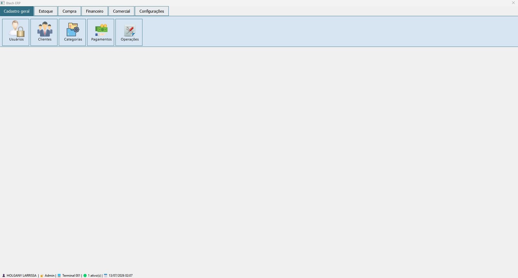The image size is (518, 278).
Task: Switch to the Compra tab
Action: [x=70, y=11]
